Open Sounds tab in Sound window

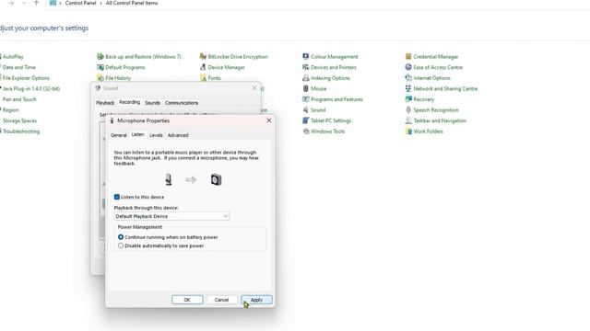[152, 103]
